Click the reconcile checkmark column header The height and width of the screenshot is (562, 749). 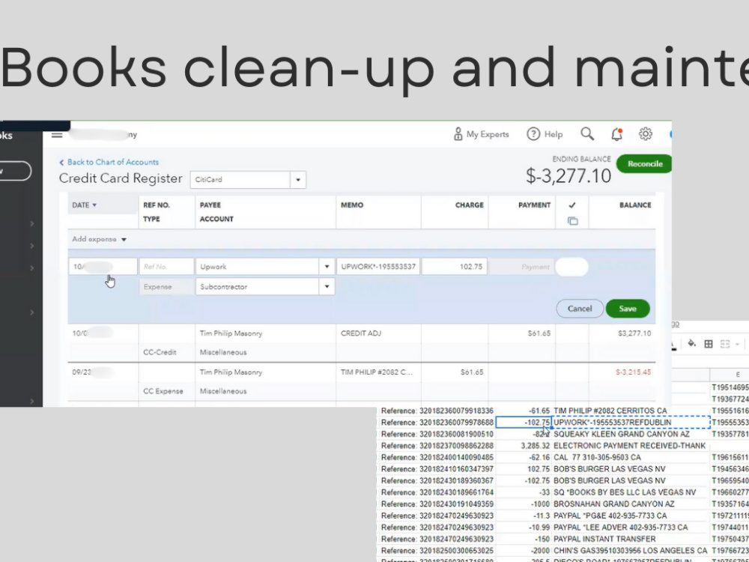(x=572, y=205)
